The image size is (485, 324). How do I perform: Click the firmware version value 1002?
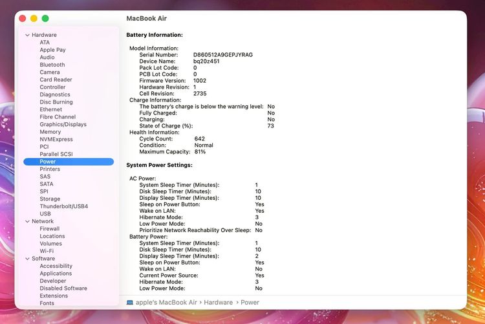pyautogui.click(x=200, y=80)
